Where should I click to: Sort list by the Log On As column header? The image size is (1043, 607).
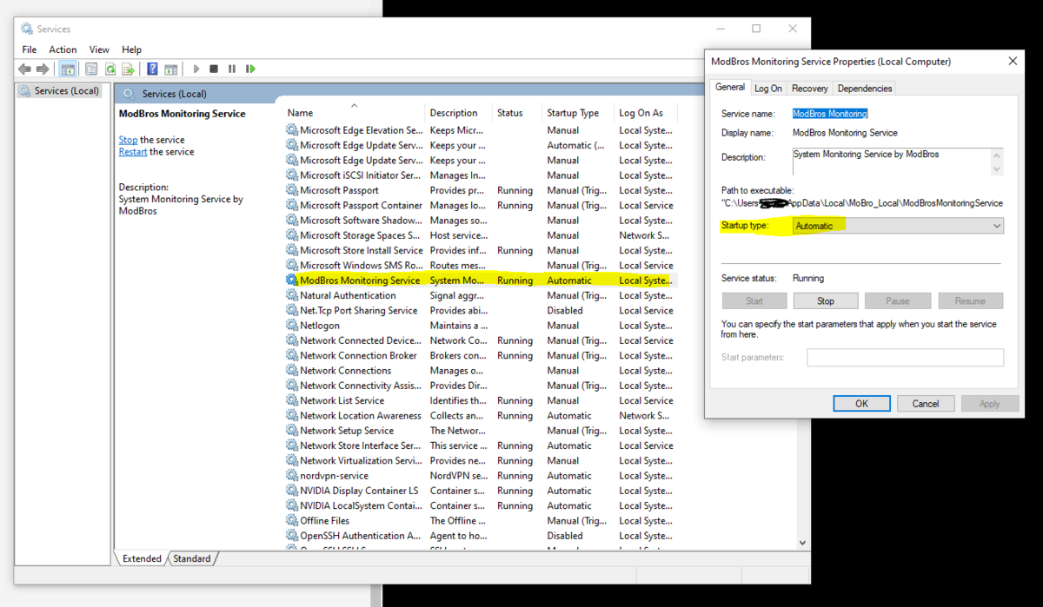646,113
